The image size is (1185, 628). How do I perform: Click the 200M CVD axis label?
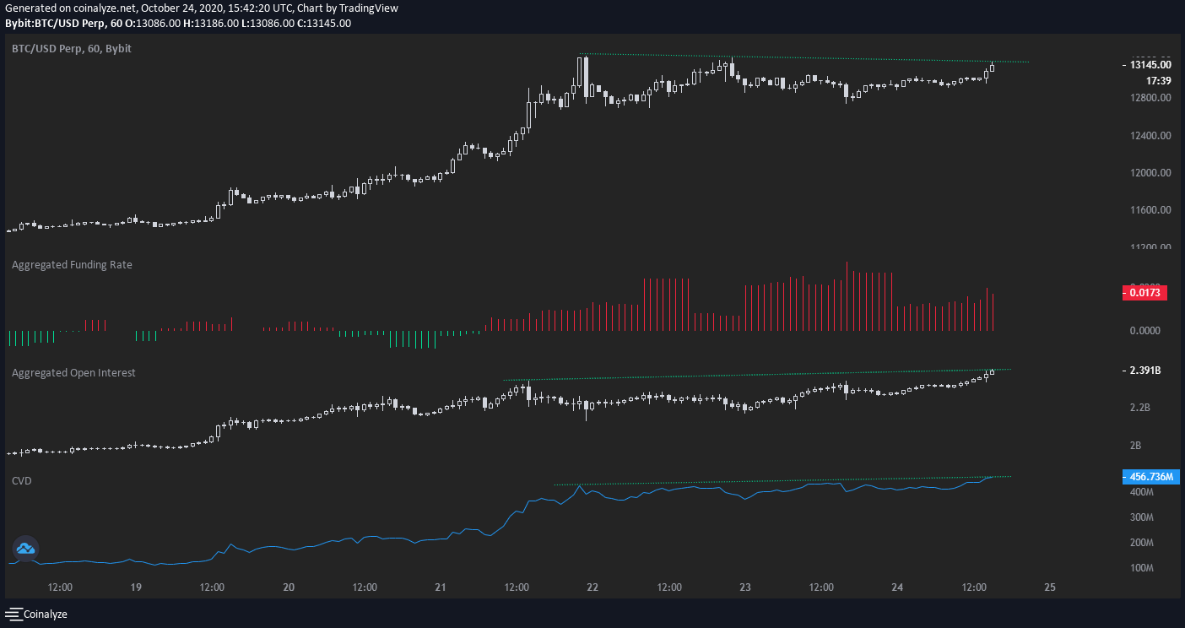pos(1142,542)
